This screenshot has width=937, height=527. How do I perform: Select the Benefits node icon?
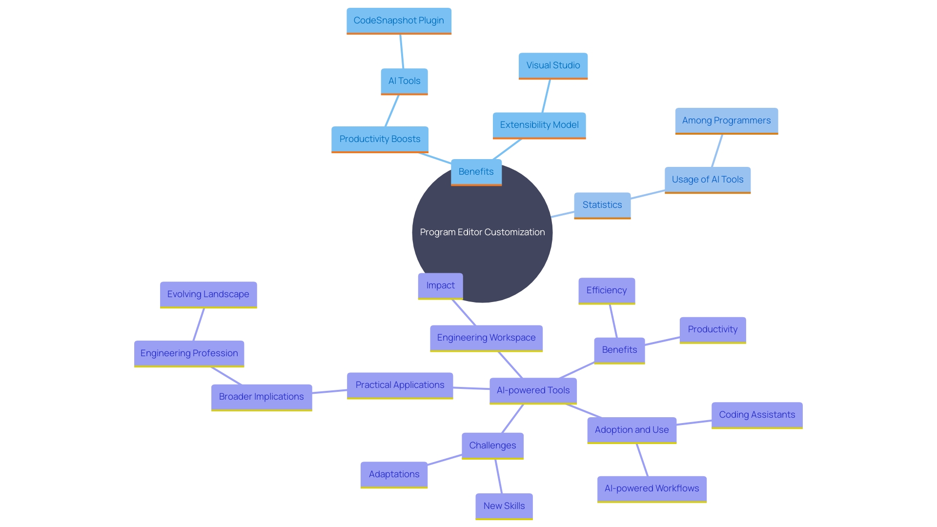(476, 171)
